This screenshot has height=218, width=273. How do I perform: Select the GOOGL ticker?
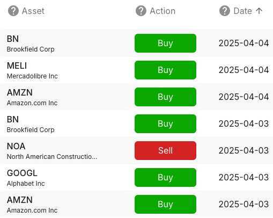[22, 173]
